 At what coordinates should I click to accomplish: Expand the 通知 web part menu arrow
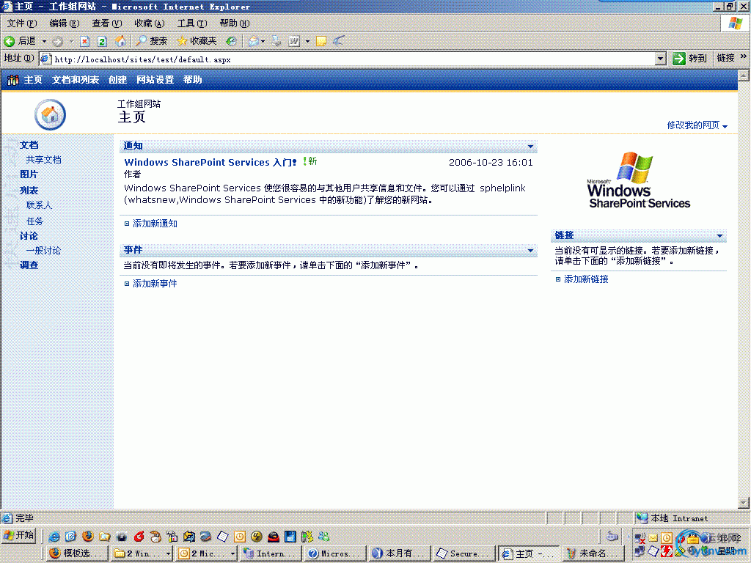(x=530, y=146)
